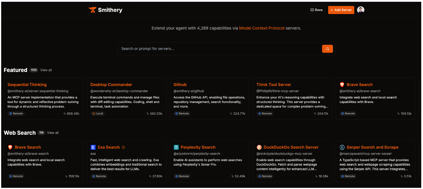Click the Remote badge on DuckDuckGo card

point(265,176)
